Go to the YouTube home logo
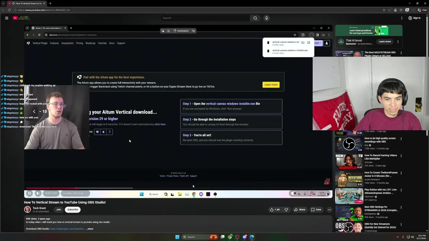Image resolution: width=429 pixels, height=241 pixels. (x=21, y=18)
